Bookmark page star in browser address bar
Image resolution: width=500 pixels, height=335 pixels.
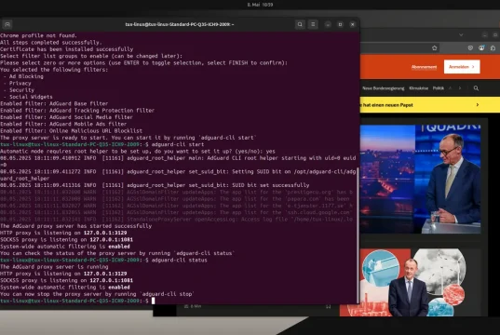point(434,47)
